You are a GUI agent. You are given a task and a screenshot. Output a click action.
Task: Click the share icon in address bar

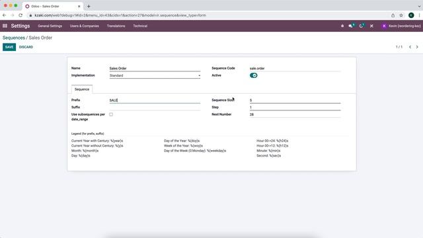coord(393,15)
